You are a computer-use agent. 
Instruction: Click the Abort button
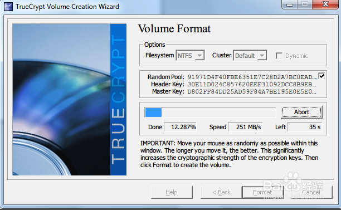pos(301,112)
